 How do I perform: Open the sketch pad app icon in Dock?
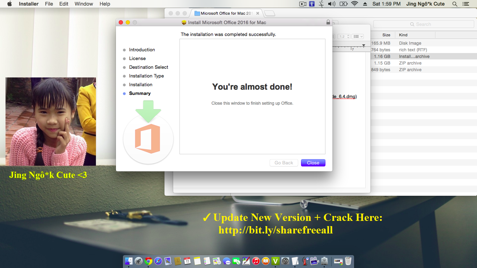246,261
